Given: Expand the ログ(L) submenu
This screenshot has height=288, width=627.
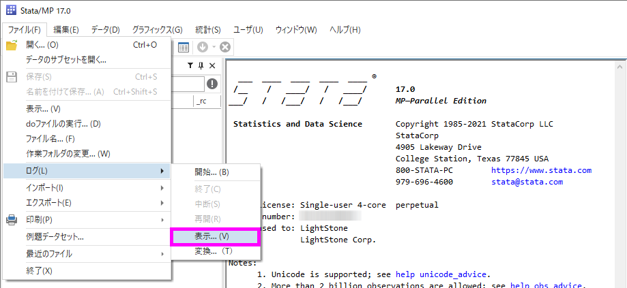Looking at the screenshot, I should pos(87,171).
